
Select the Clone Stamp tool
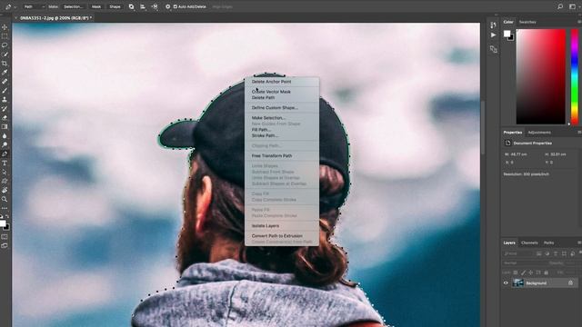[5, 100]
